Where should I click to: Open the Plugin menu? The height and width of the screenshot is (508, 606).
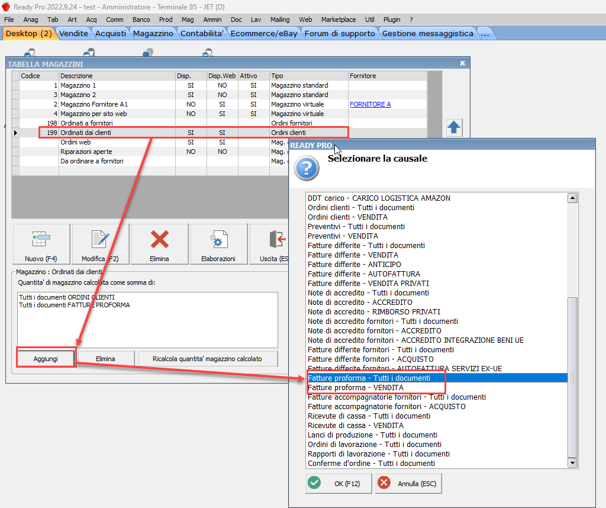click(392, 20)
